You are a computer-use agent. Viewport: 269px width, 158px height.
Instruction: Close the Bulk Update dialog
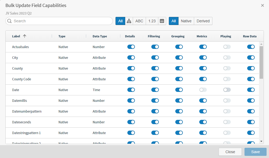[x=263, y=5]
